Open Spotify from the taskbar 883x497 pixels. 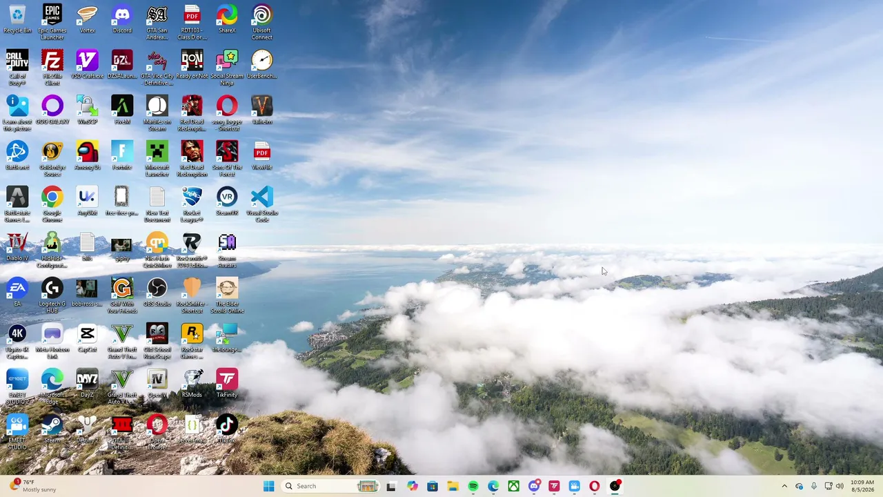pyautogui.click(x=473, y=486)
